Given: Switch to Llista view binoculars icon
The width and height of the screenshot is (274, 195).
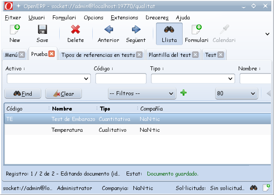Looking at the screenshot, I should pos(169,30).
